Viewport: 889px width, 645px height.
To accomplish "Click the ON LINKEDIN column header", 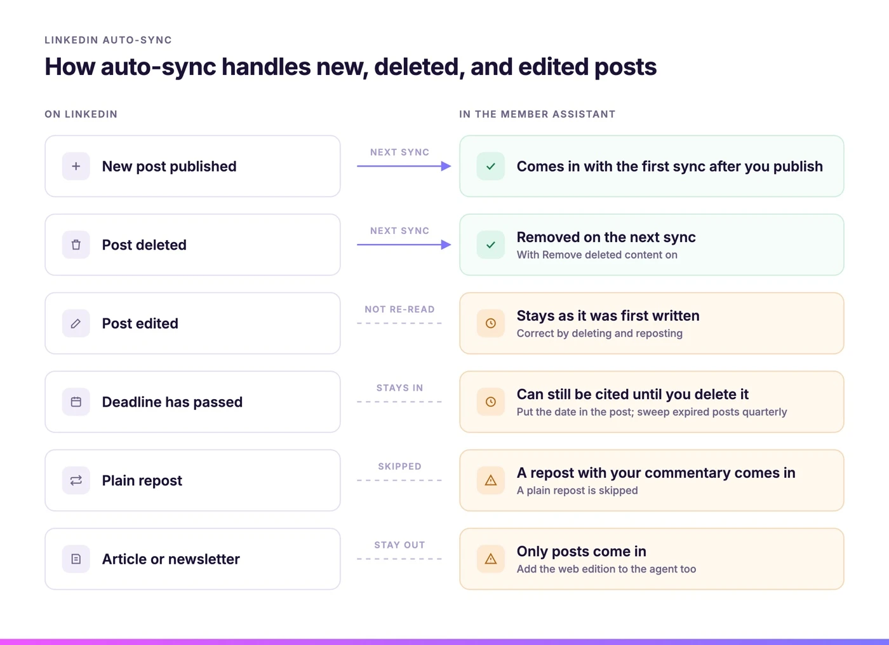I will pos(81,114).
